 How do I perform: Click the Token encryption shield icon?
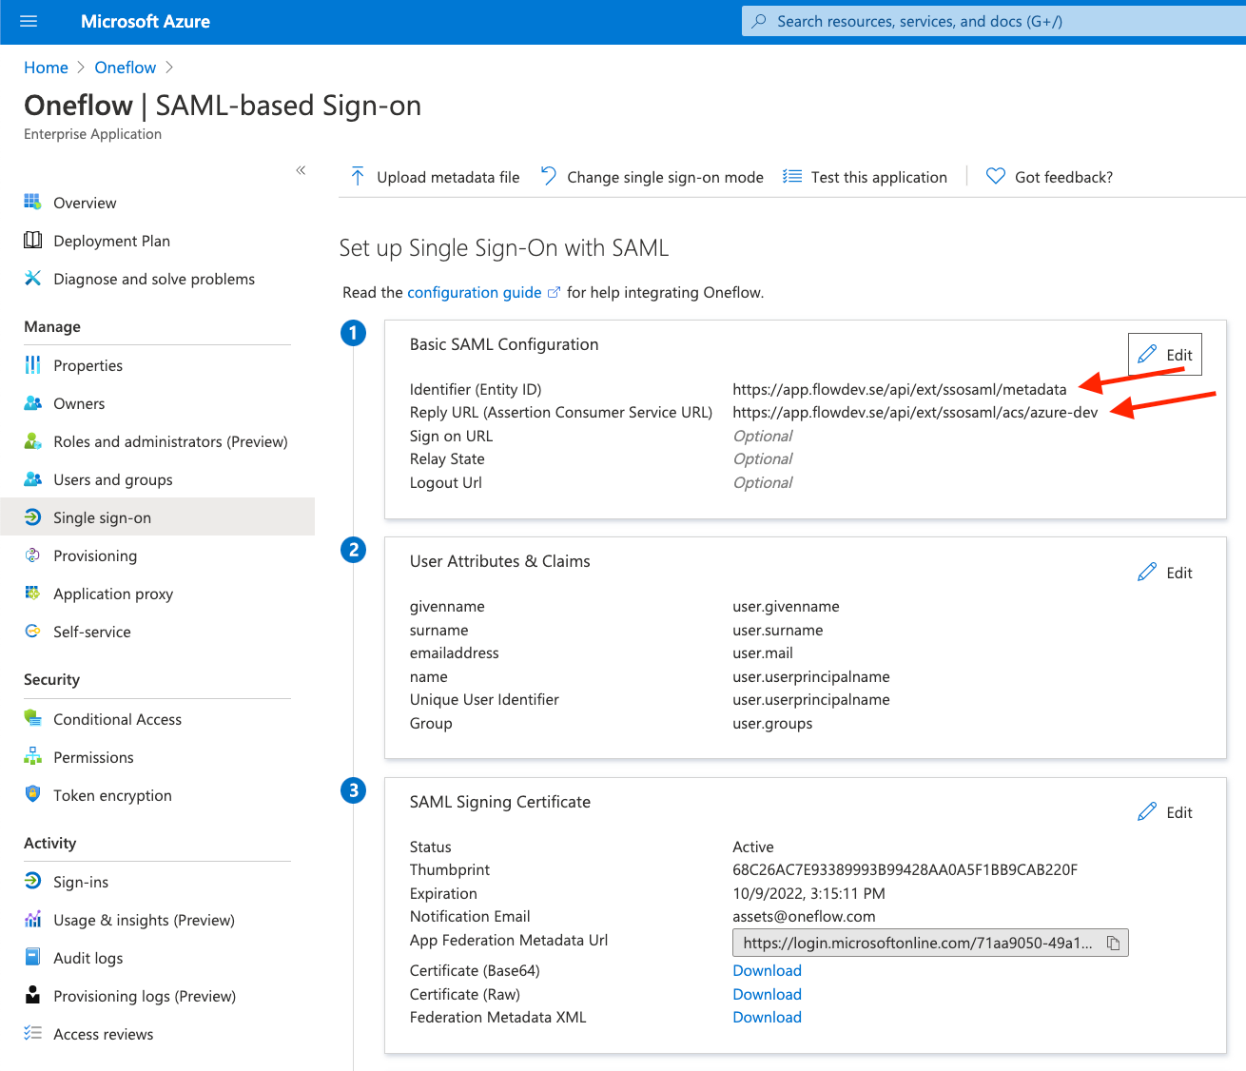coord(32,795)
